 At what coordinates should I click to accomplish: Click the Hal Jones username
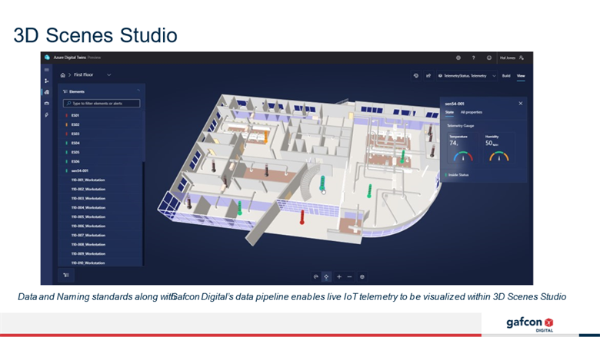pyautogui.click(x=508, y=58)
